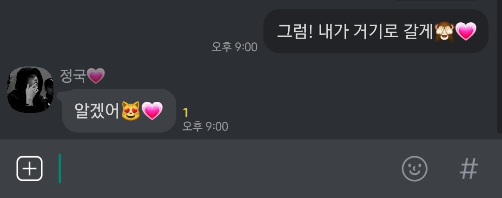Tap the heart-eyes cat emoji
This screenshot has width=502, height=198.
(x=131, y=111)
